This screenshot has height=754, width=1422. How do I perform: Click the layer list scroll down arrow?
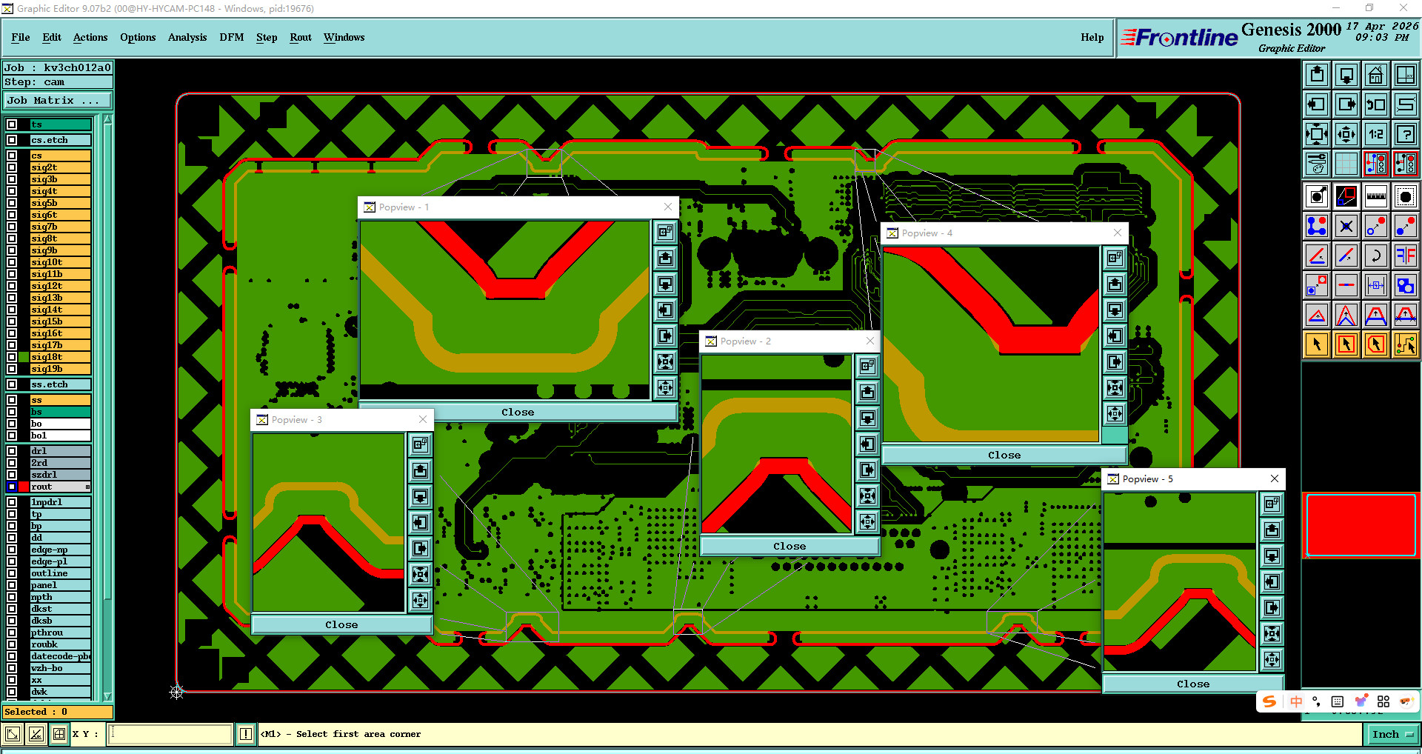[x=108, y=696]
